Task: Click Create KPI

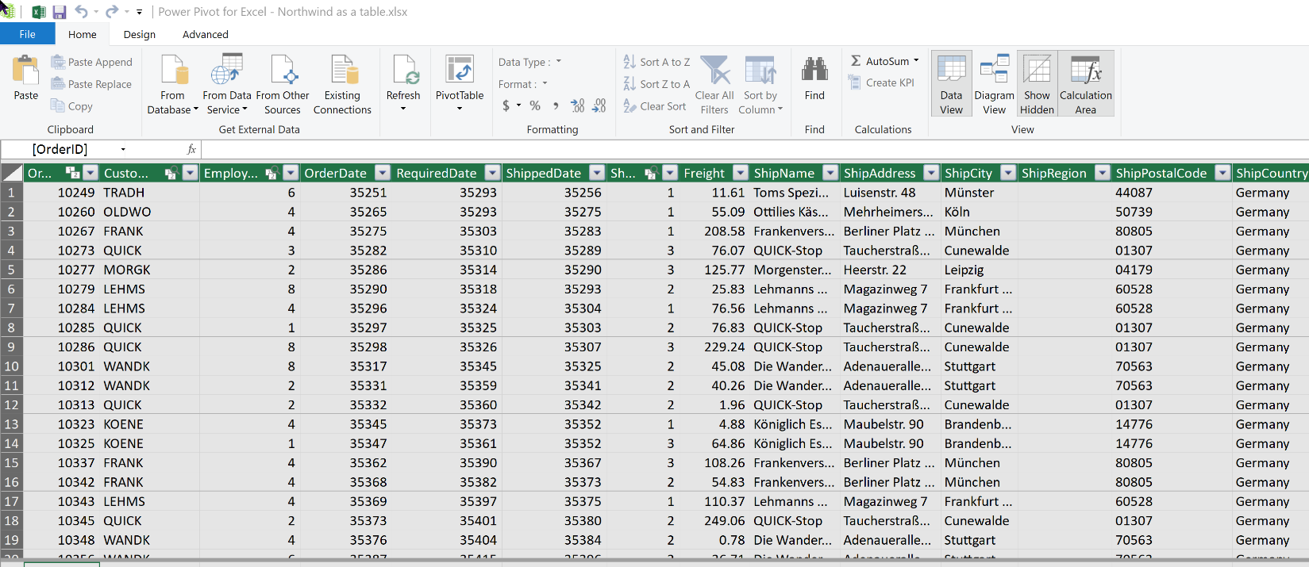Action: 881,82
